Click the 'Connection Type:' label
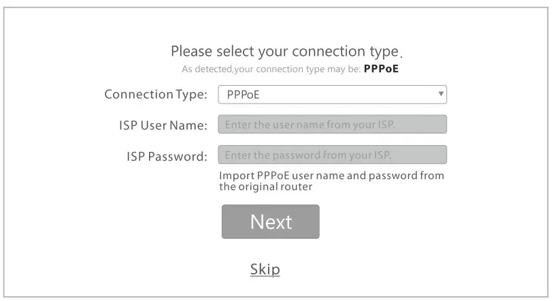This screenshot has height=301, width=553. click(156, 95)
